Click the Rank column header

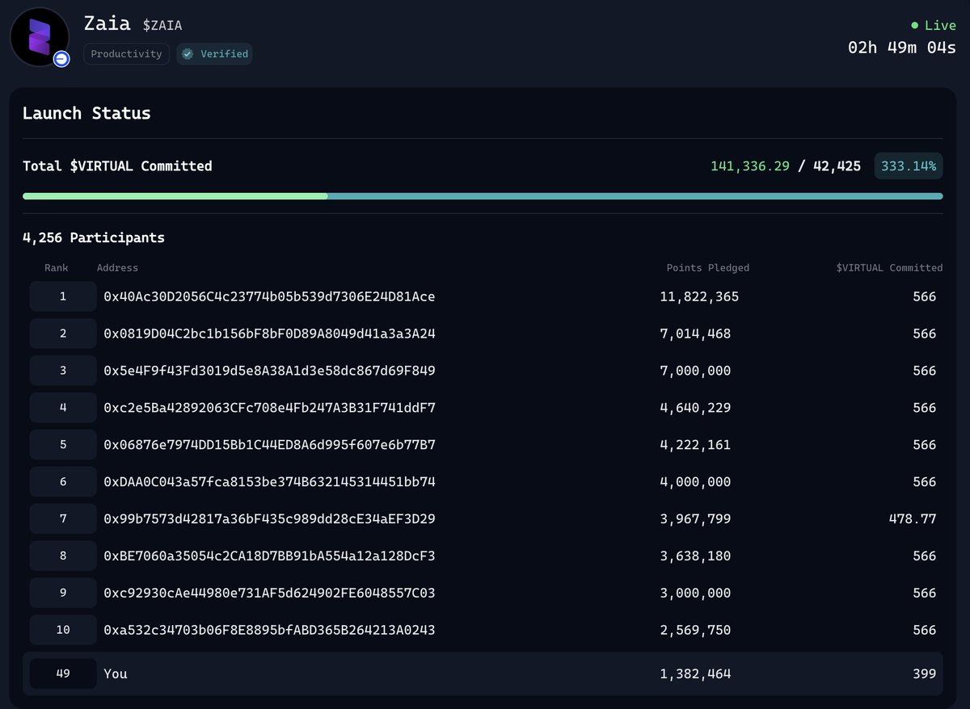tap(57, 267)
